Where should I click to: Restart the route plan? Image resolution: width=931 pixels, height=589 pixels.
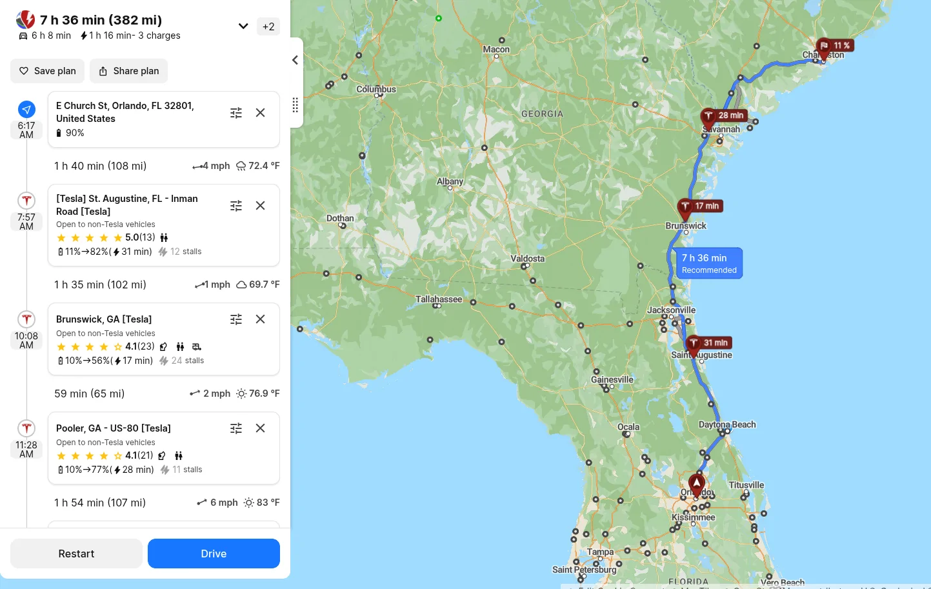click(x=76, y=554)
